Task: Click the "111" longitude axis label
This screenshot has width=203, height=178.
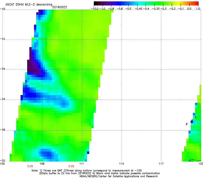Action: (x=81, y=164)
